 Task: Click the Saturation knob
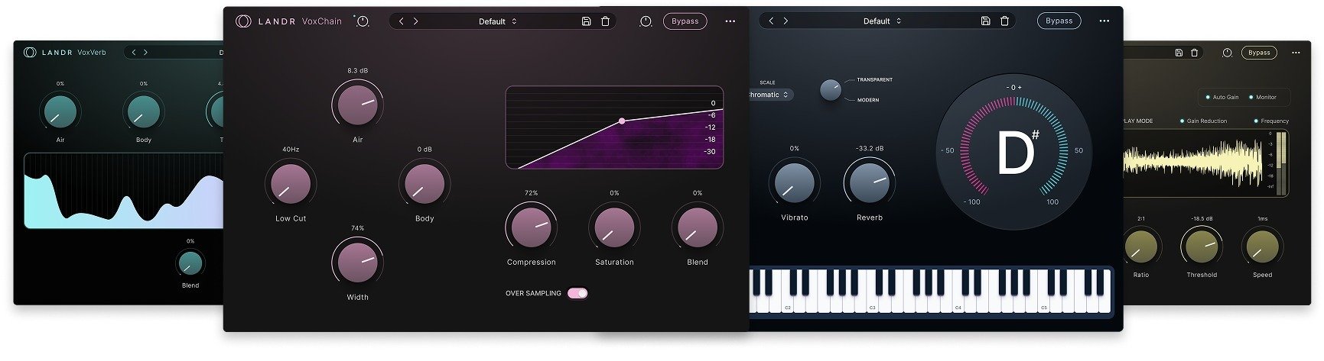pos(614,227)
